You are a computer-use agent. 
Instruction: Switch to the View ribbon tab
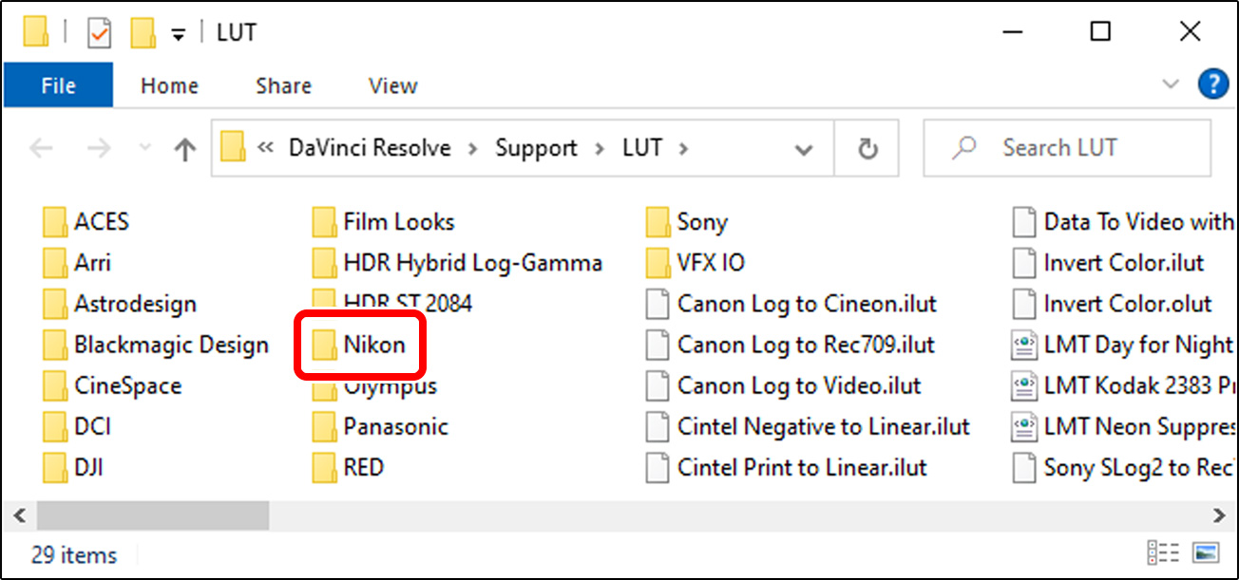click(x=392, y=85)
